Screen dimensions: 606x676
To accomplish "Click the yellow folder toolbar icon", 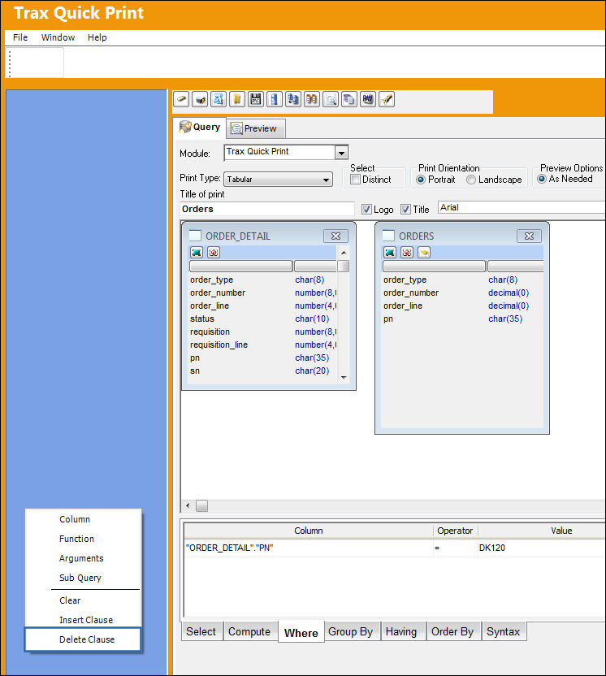I will pos(237,100).
